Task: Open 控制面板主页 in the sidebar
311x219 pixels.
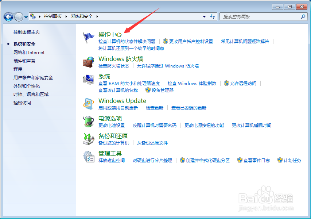Action: pos(27,32)
